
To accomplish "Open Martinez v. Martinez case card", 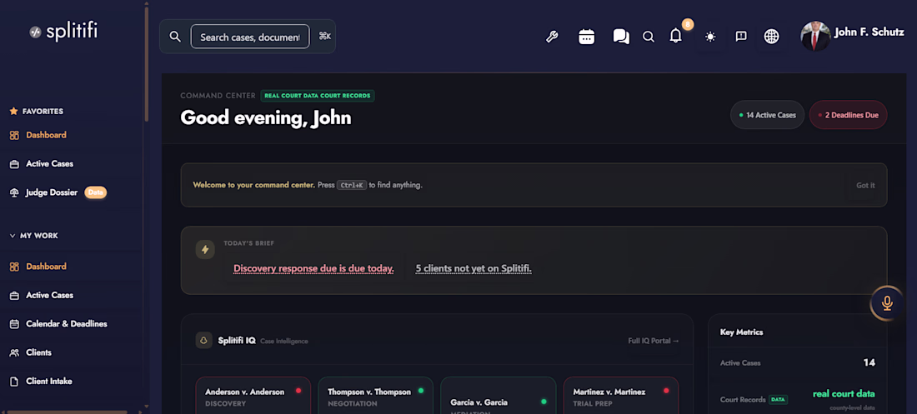I will [x=620, y=396].
